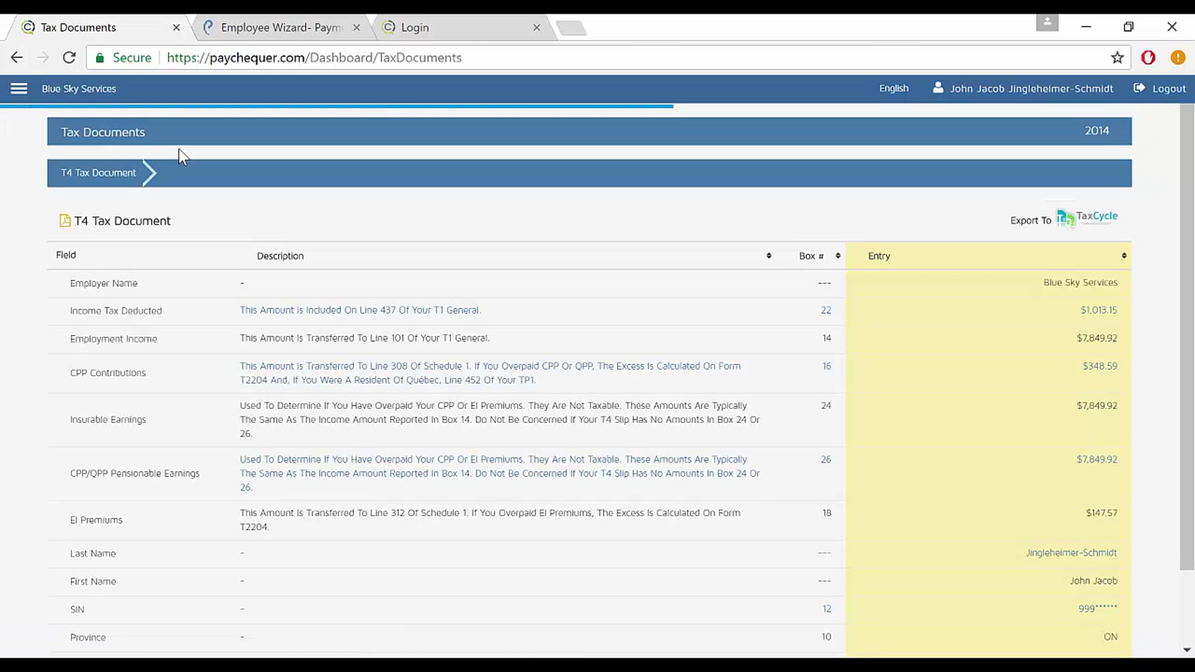The width and height of the screenshot is (1195, 672).
Task: Click the scrollbar down arrow
Action: tap(1187, 650)
